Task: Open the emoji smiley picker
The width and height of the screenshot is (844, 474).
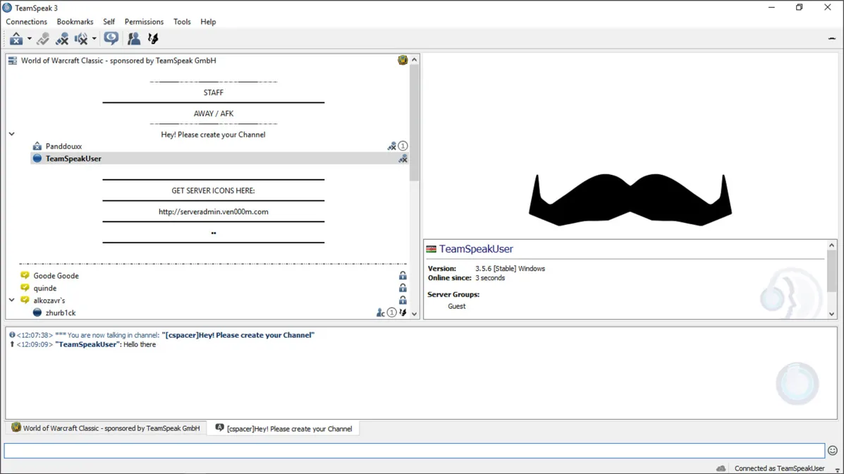Action: pos(832,450)
